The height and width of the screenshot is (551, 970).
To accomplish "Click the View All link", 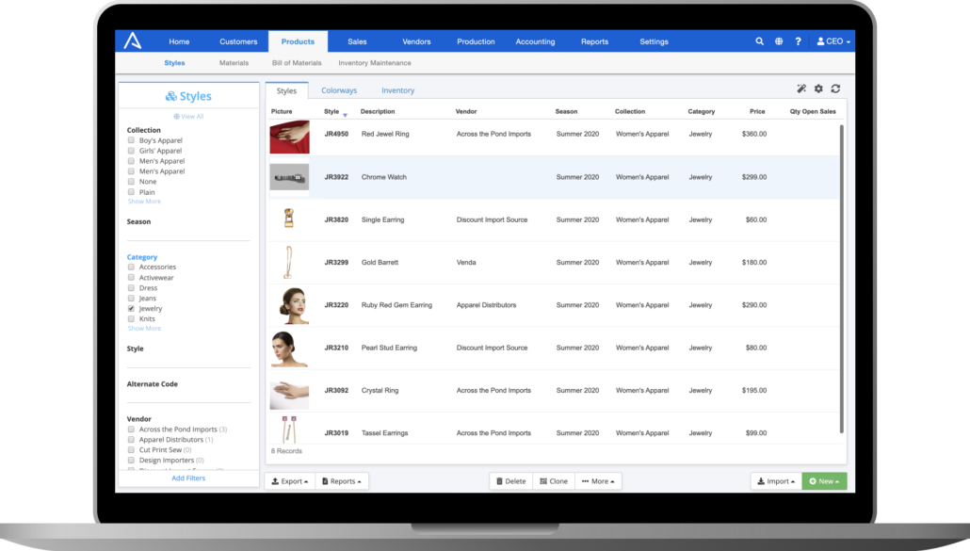I will (x=188, y=116).
